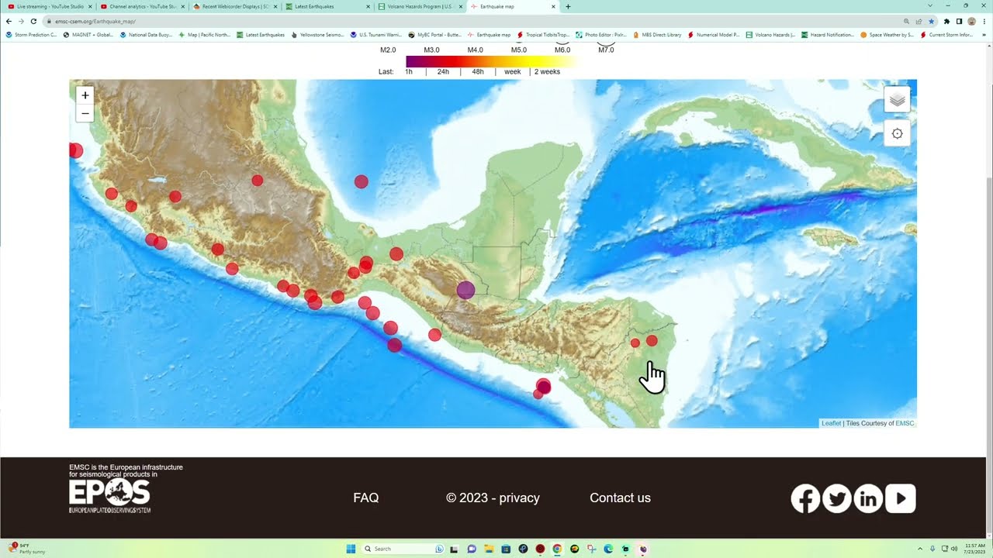Go back with browser back arrow
The image size is (993, 558).
[x=9, y=22]
